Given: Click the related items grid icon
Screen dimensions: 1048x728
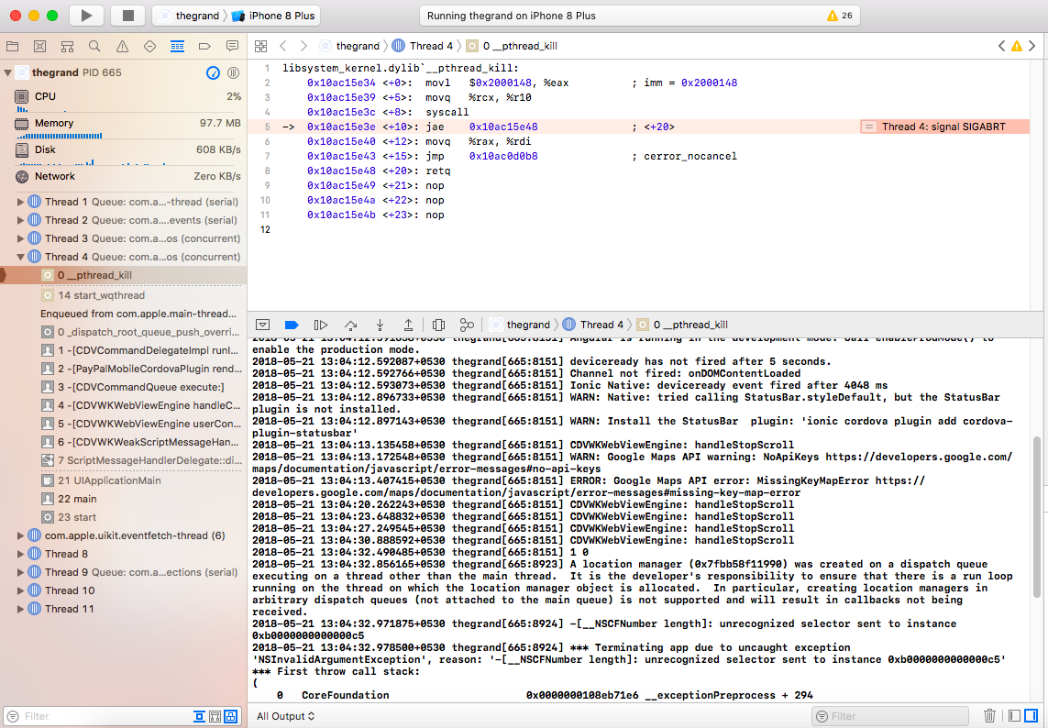Looking at the screenshot, I should pos(260,46).
